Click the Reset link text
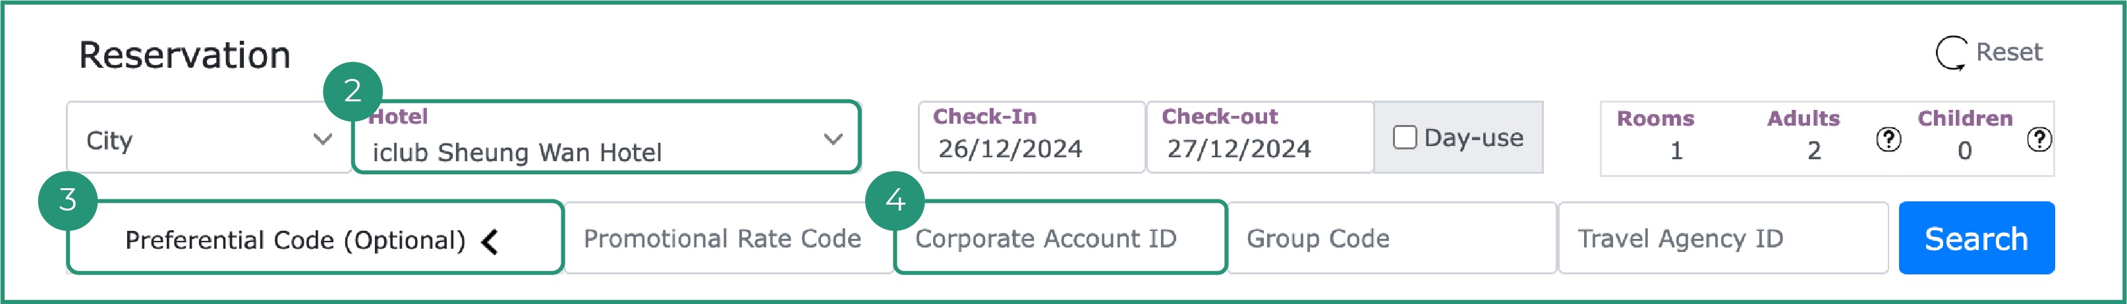This screenshot has height=304, width=2127. point(2008,53)
